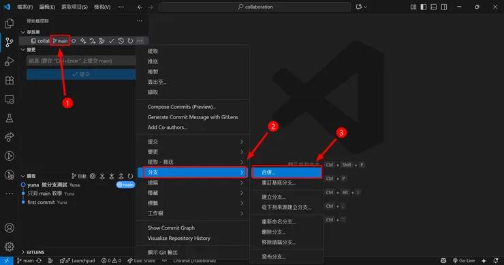Click the fetch icon in graph header
The height and width of the screenshot is (265, 504).
[x=102, y=176]
